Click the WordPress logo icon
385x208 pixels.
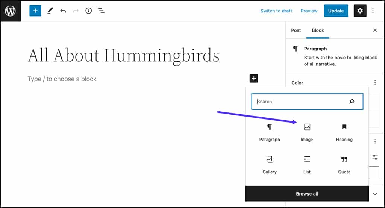click(11, 11)
